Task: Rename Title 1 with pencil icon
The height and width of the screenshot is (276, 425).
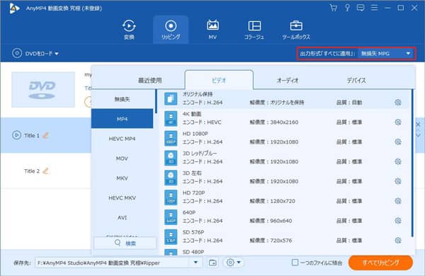Action: coord(46,135)
